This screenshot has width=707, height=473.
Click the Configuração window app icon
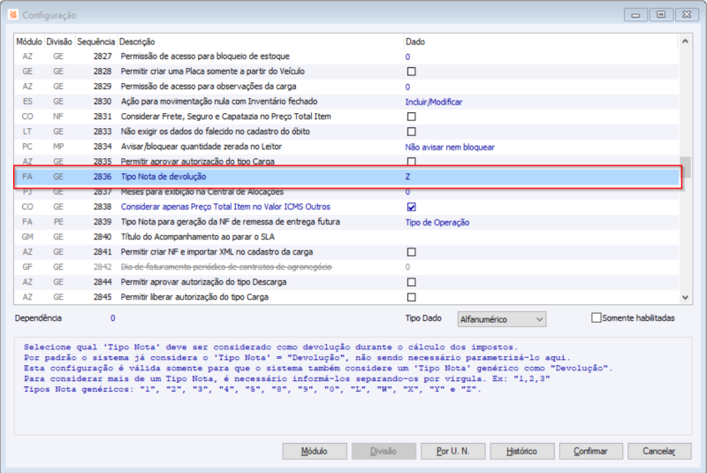[13, 15]
